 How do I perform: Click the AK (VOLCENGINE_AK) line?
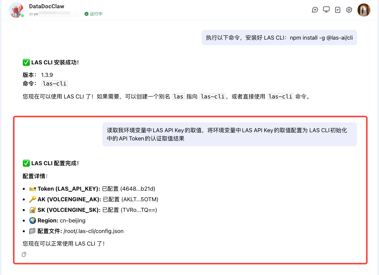tap(93, 199)
